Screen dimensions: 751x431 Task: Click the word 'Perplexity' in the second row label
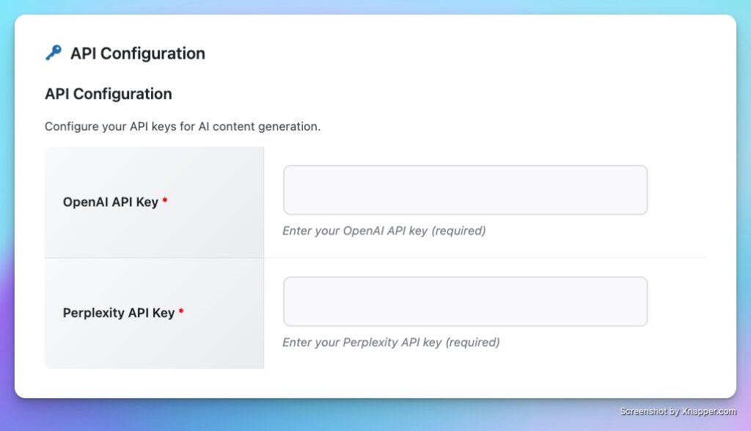pos(94,313)
